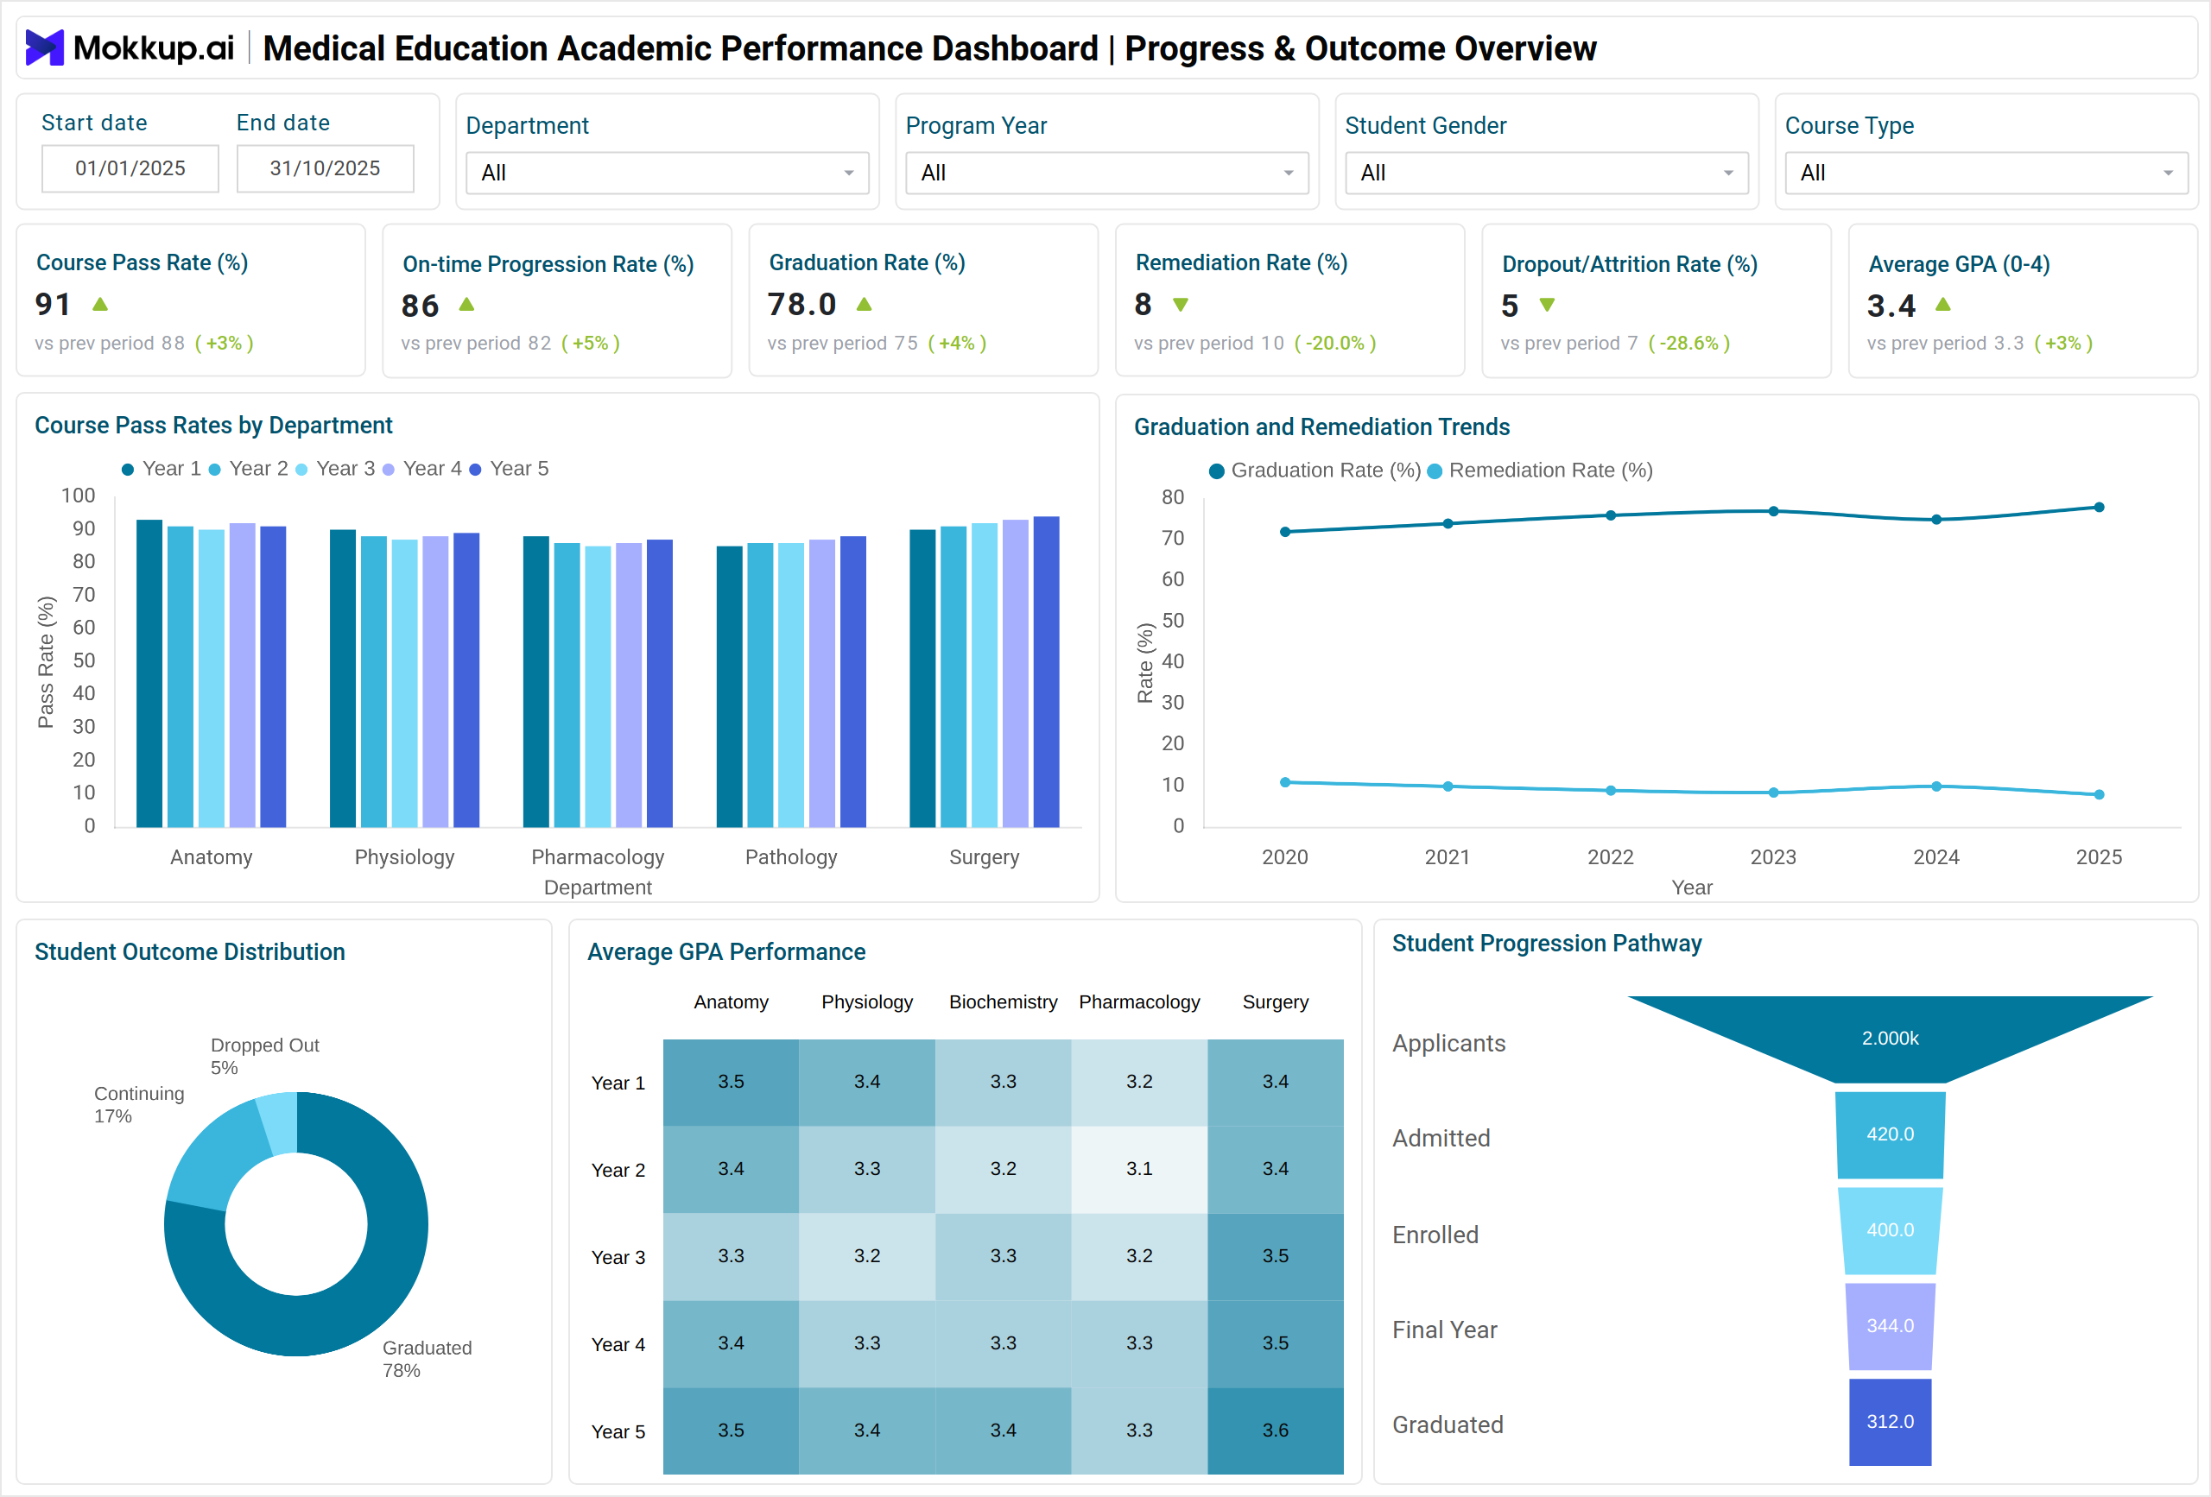Click the Final Year 344.0 funnel stage
Screen dimensions: 2211x1497
click(x=1890, y=1326)
